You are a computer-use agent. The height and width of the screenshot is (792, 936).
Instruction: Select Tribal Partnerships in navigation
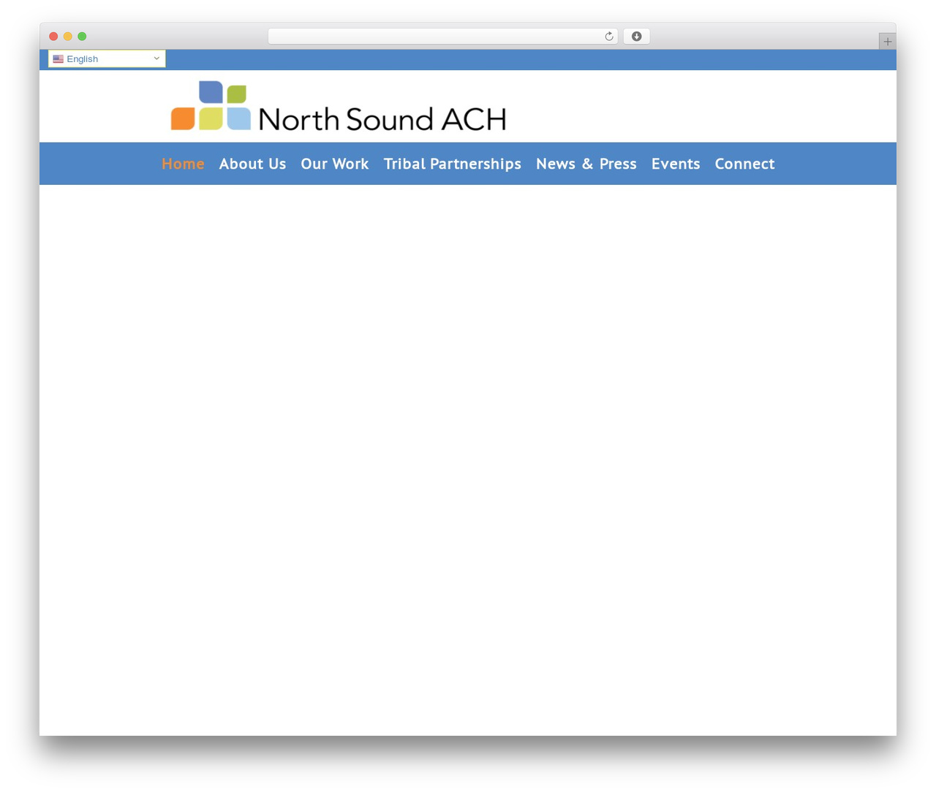click(x=453, y=164)
